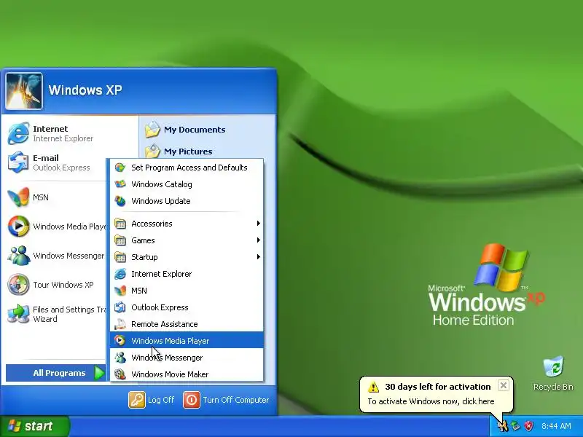
Task: Click the All Programs green arrow
Action: pyautogui.click(x=99, y=373)
